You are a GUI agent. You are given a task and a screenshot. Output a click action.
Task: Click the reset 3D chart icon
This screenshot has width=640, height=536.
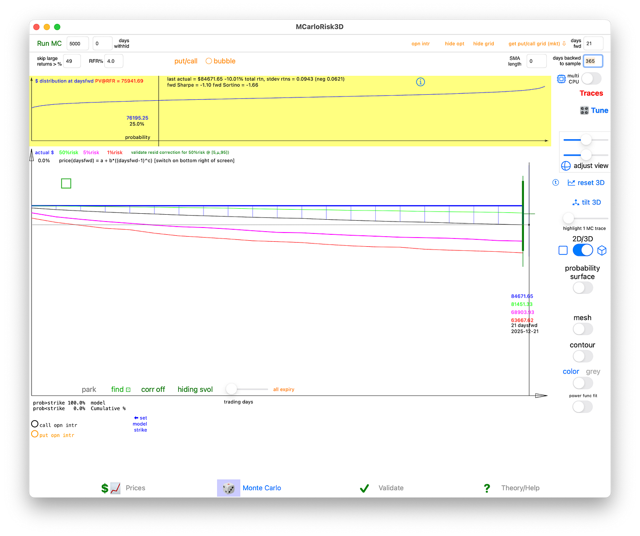click(x=571, y=183)
